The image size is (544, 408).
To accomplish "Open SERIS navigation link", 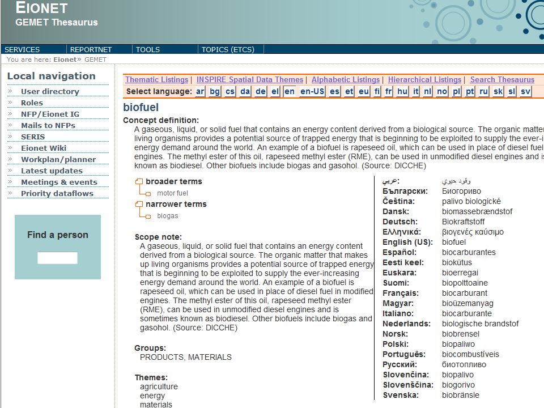I will (x=33, y=137).
